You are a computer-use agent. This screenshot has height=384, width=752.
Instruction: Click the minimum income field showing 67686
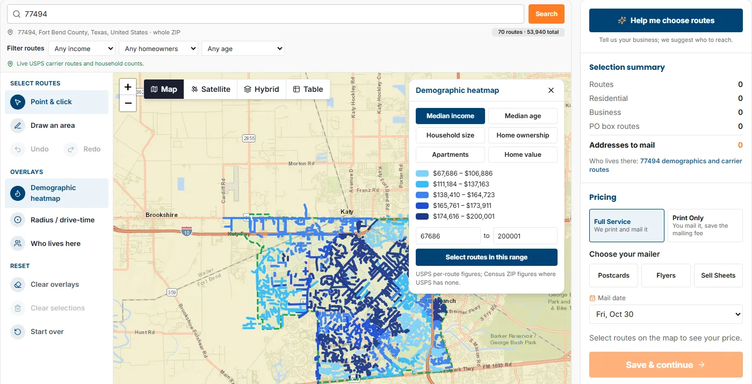(448, 236)
